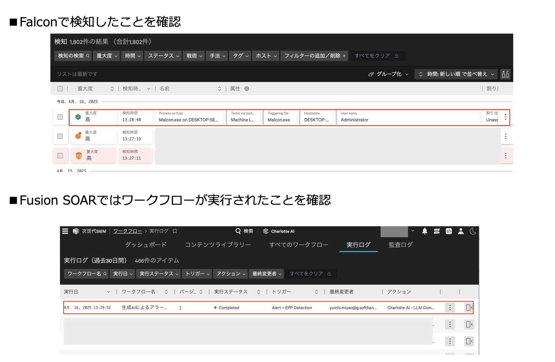Screen dimensions: 555x362
Task: Open アクション filter dropdown
Action: (x=231, y=274)
